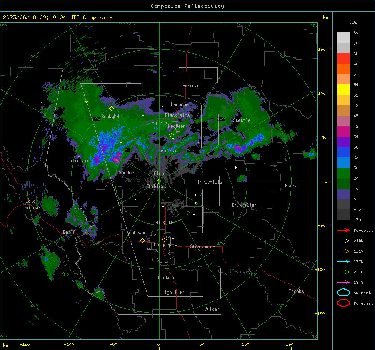This screenshot has height=350, width=375.
Task: Click the Strathmore city label
Action: (202, 246)
